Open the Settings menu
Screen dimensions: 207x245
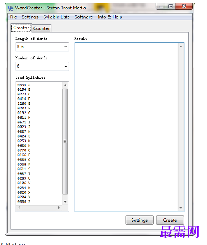[30, 17]
